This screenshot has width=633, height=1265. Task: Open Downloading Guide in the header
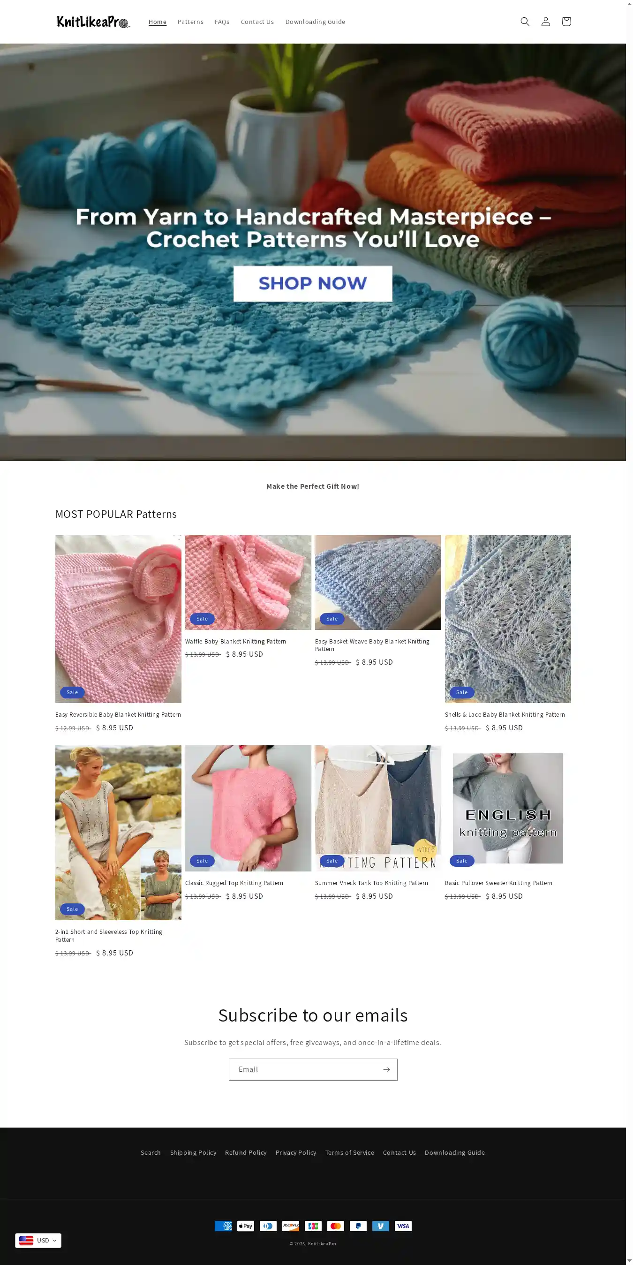(315, 22)
